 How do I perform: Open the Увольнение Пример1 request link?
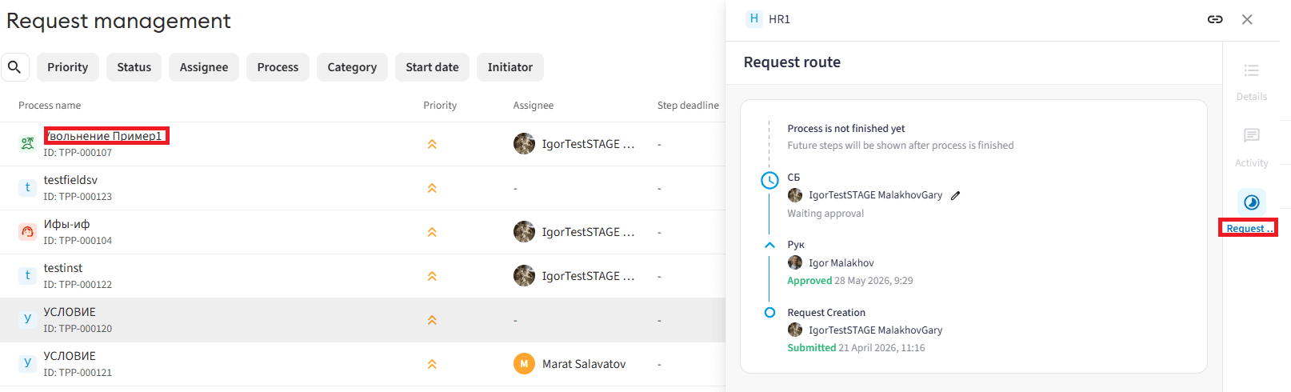(105, 136)
